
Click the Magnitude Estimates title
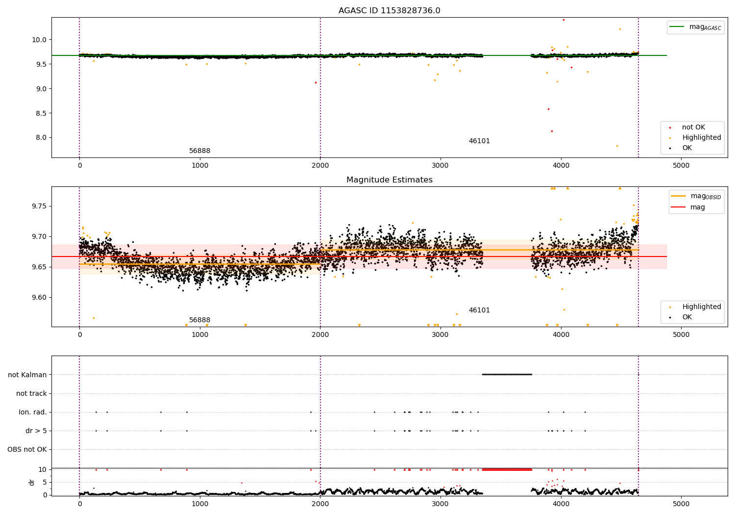(x=389, y=180)
